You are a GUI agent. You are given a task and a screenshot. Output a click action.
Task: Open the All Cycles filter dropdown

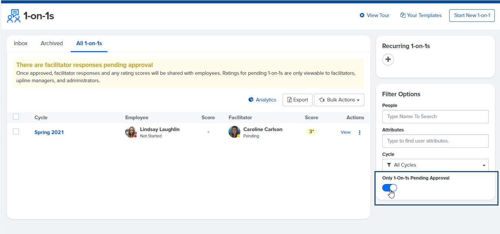435,165
